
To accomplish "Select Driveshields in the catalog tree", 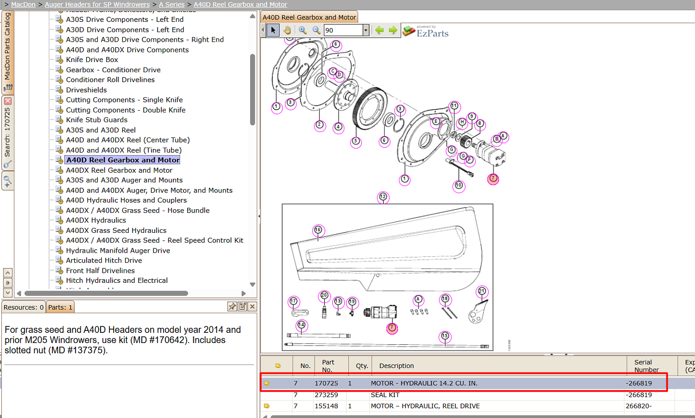I will click(87, 90).
